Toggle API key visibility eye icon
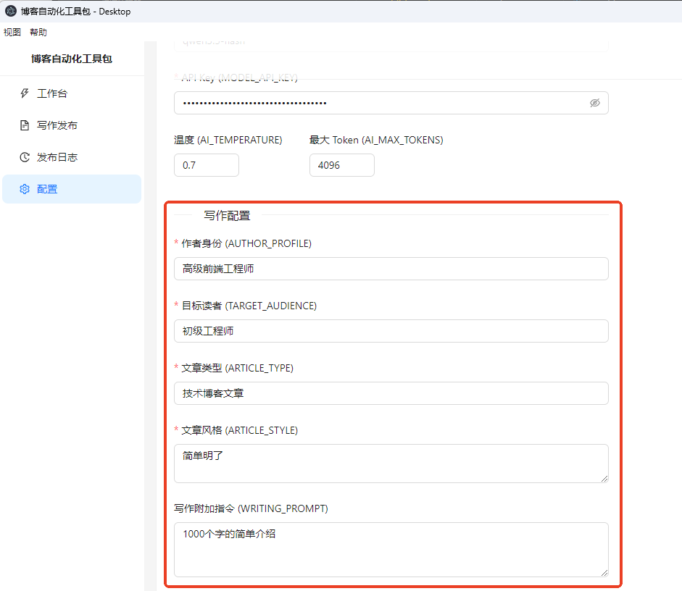Viewport: 682px width, 591px height. coord(594,103)
